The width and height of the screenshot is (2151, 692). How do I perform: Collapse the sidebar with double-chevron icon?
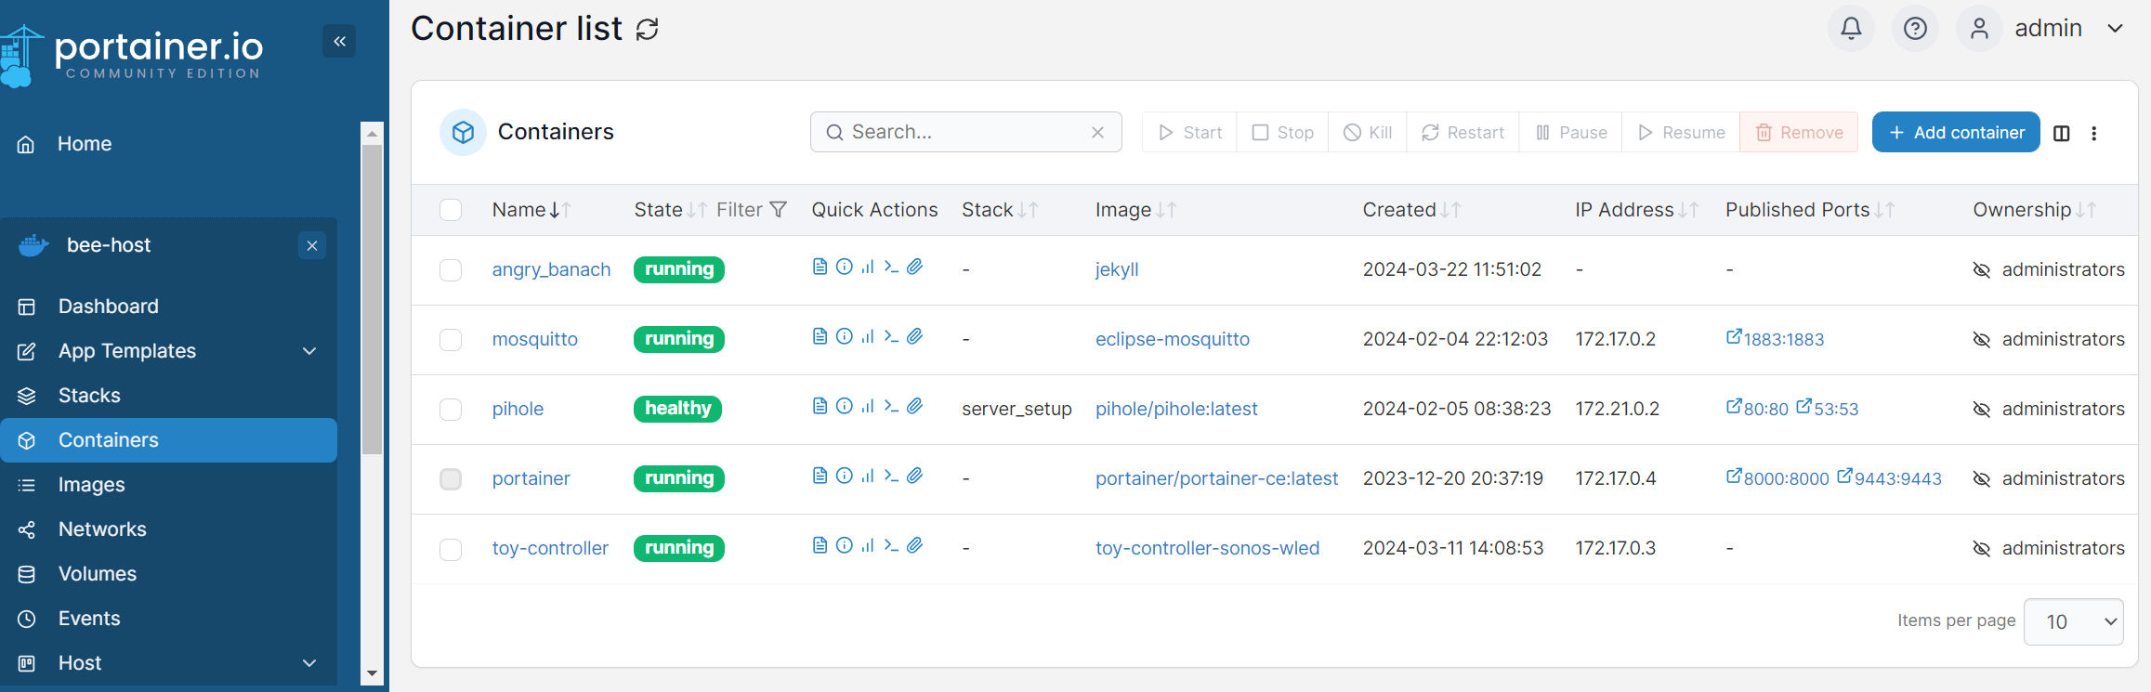click(339, 41)
